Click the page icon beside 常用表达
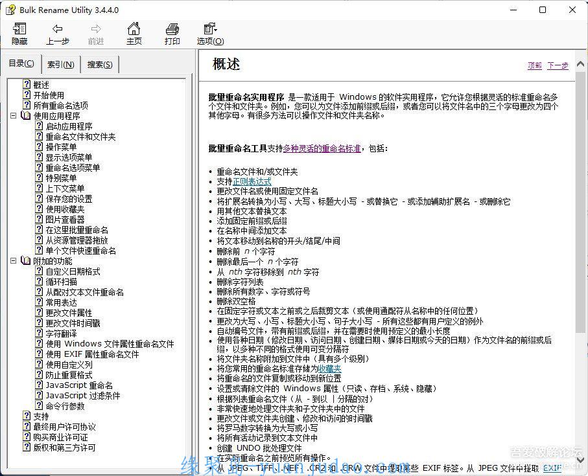The image size is (588, 476). click(x=39, y=302)
